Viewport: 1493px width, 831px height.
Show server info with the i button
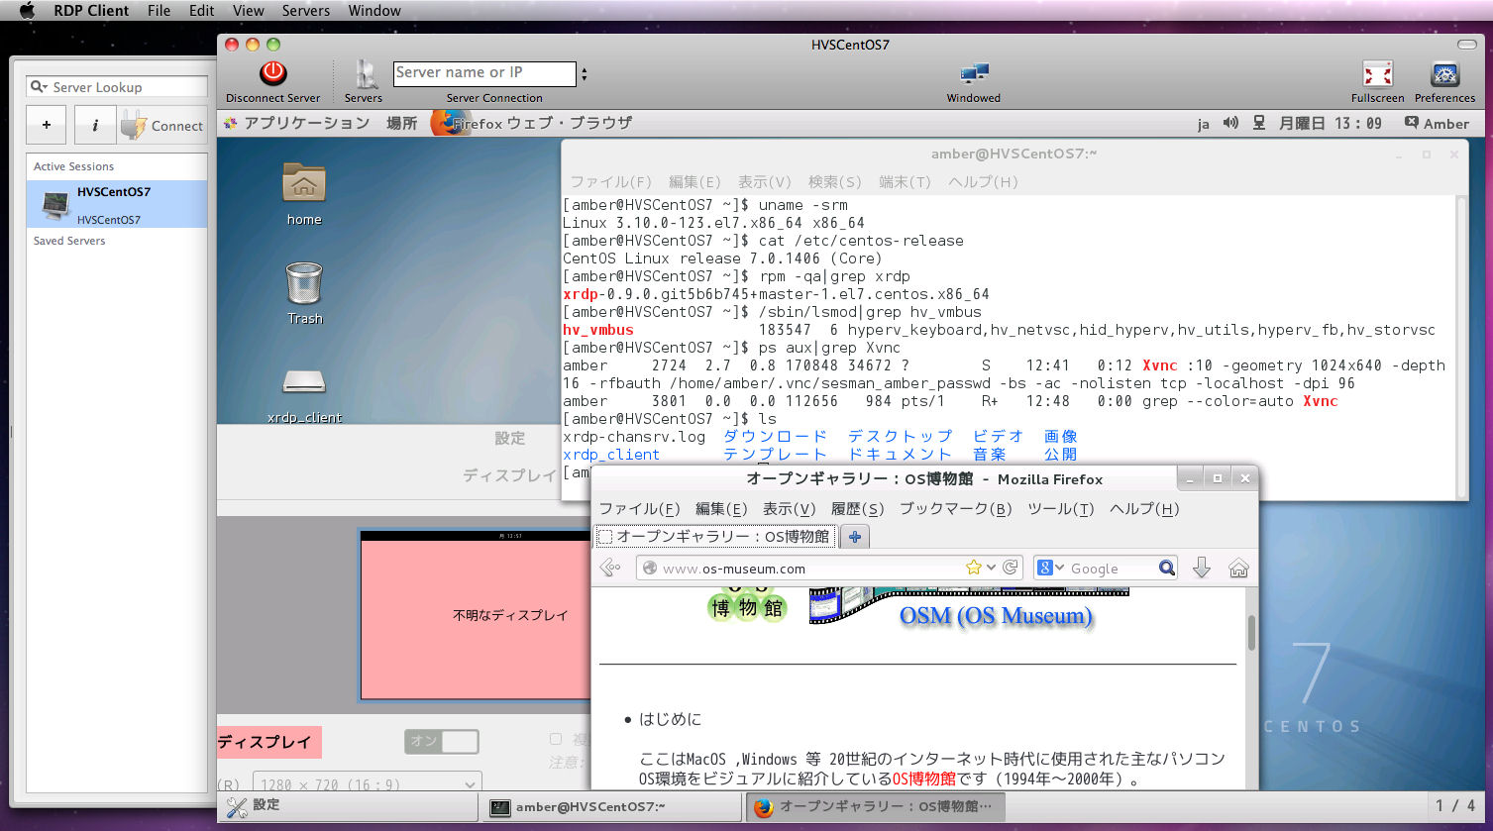[x=95, y=126]
